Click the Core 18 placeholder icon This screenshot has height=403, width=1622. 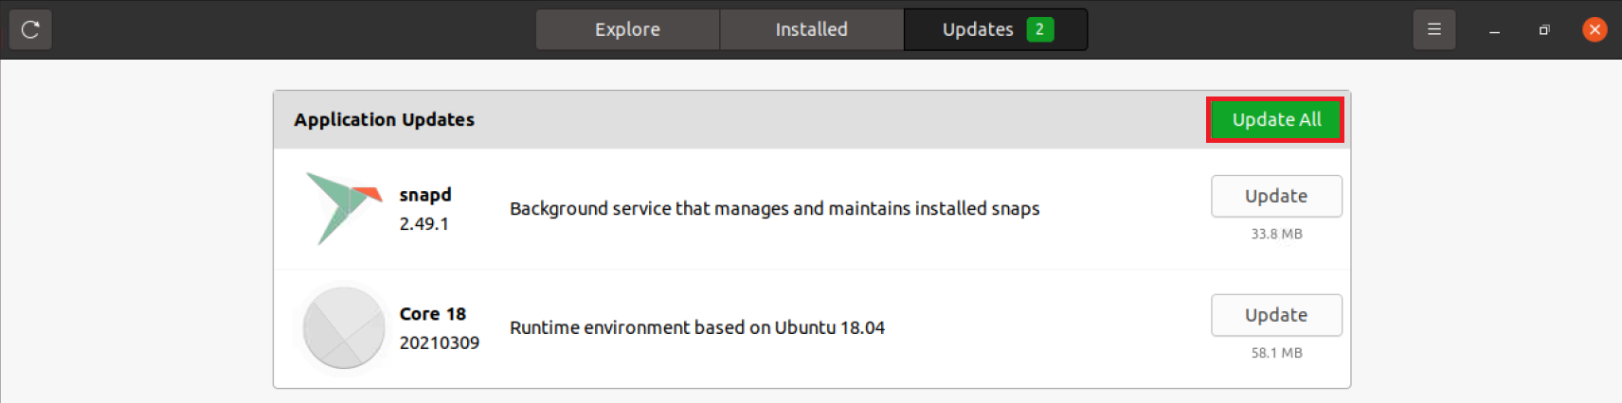(344, 327)
